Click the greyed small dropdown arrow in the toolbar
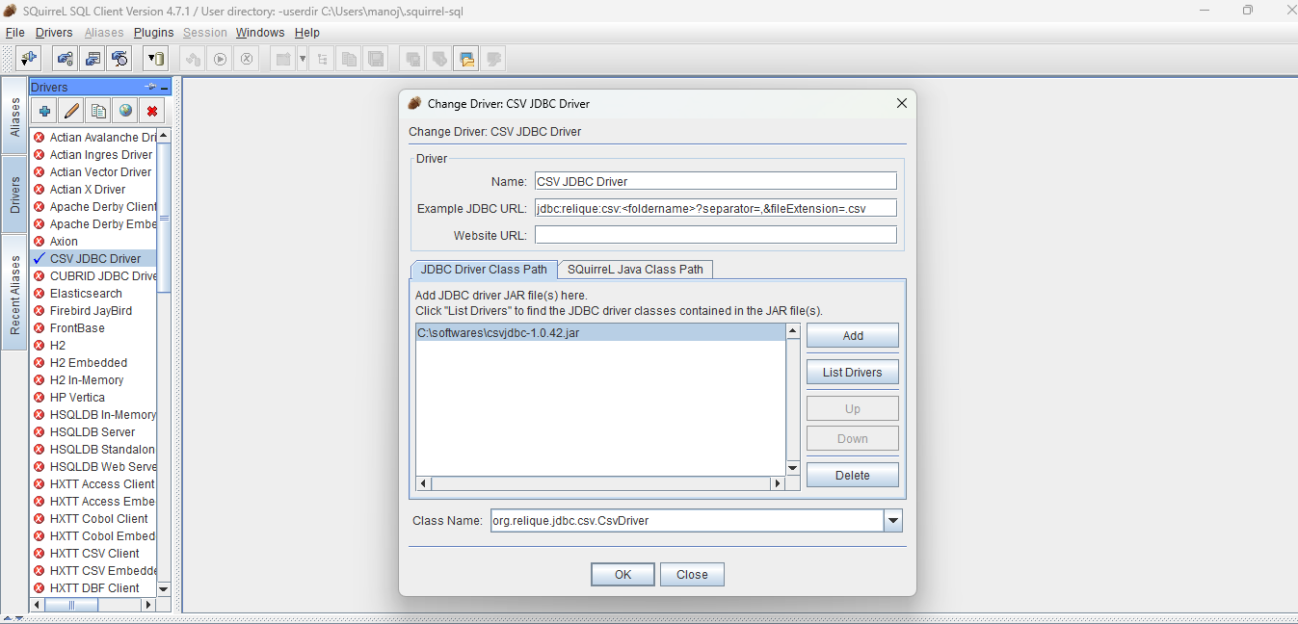Image resolution: width=1298 pixels, height=624 pixels. click(x=303, y=59)
